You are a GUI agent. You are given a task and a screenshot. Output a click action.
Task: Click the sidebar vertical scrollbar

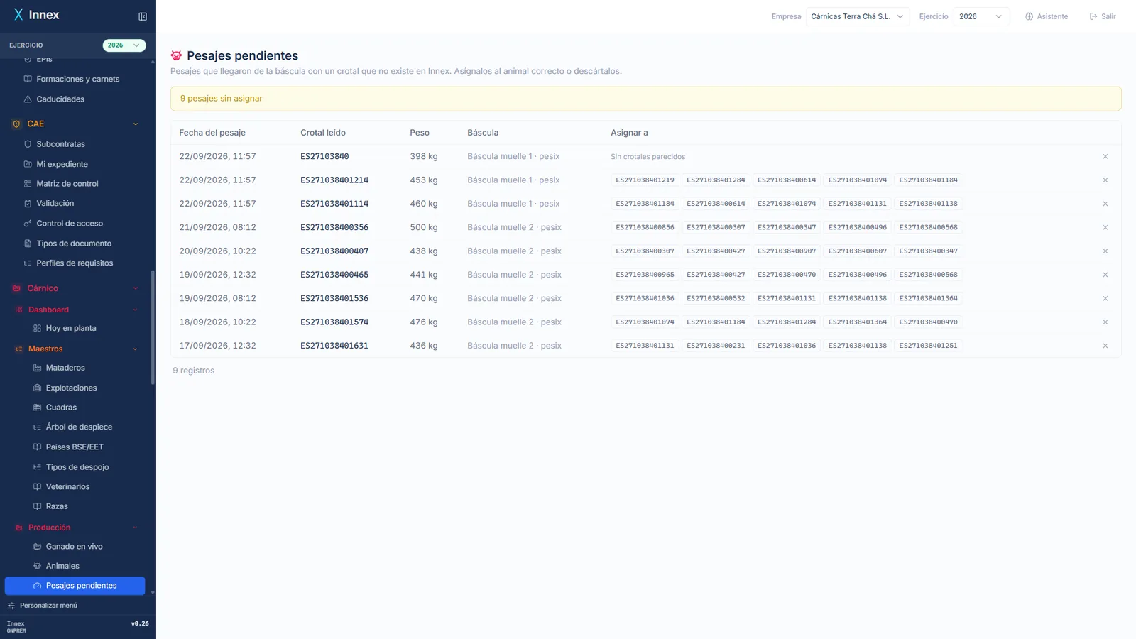coord(153,327)
